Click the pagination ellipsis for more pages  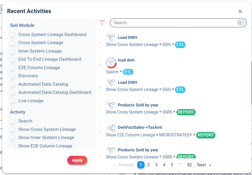coord(180,164)
